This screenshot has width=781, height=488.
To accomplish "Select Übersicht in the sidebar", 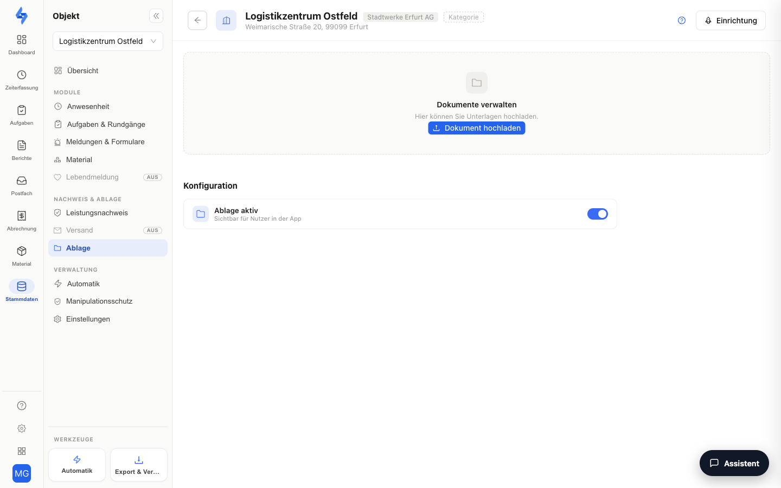I will click(108, 70).
